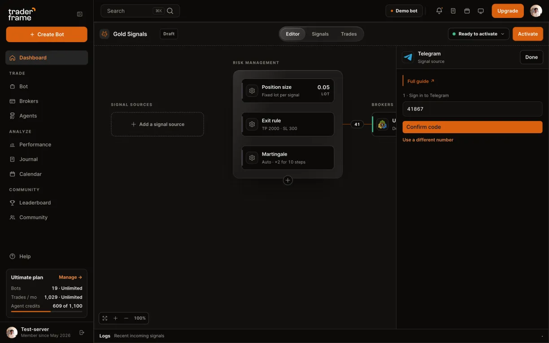Viewport: 549px width, 343px height.
Task: Switch to the Trades tab
Action: 349,34
